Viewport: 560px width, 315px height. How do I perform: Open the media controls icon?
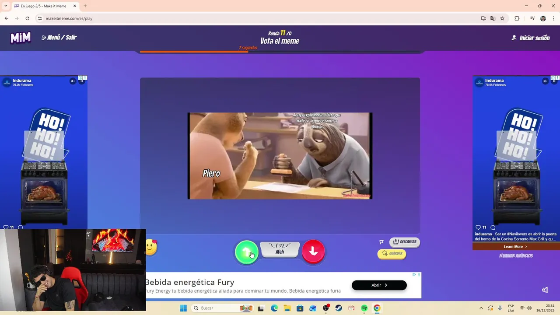532,18
